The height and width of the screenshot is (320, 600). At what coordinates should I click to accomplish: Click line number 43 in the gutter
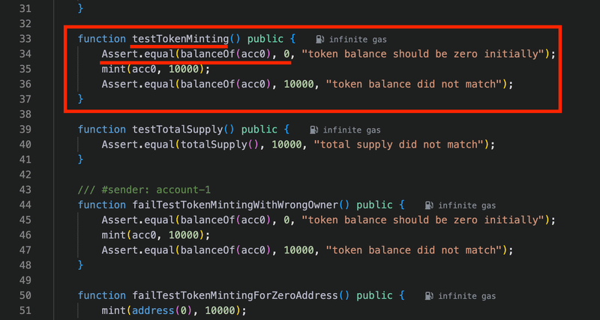tap(25, 190)
